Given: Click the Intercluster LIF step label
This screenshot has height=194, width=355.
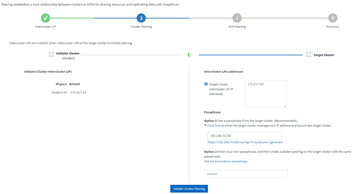Looking at the screenshot, I should tap(46, 27).
